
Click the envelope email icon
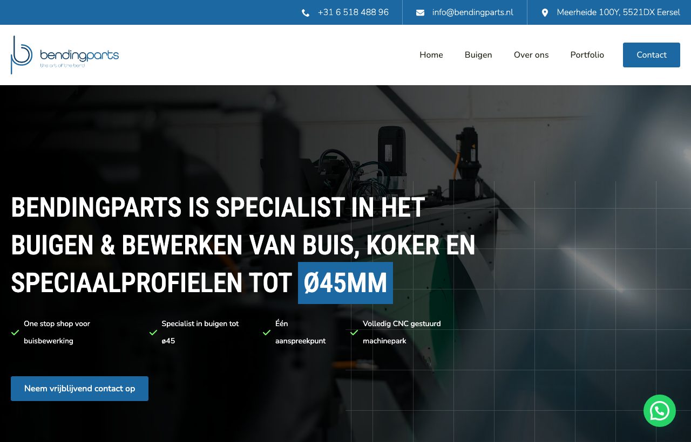[420, 13]
